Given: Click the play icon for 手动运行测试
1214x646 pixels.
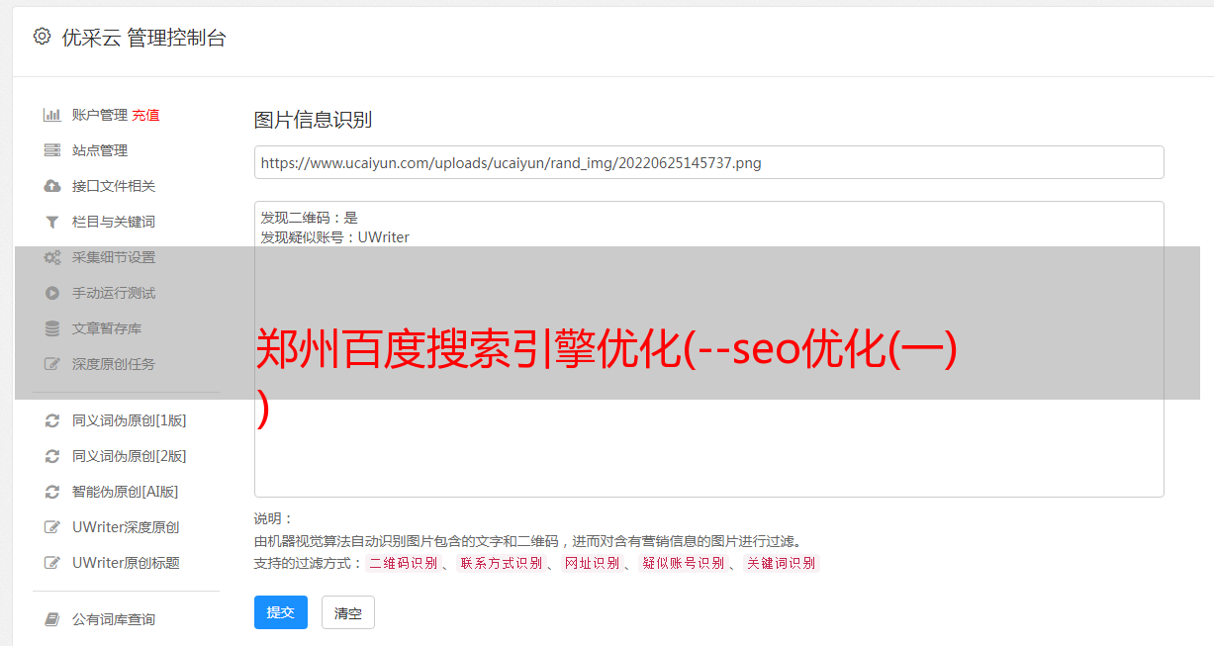Looking at the screenshot, I should click(52, 293).
